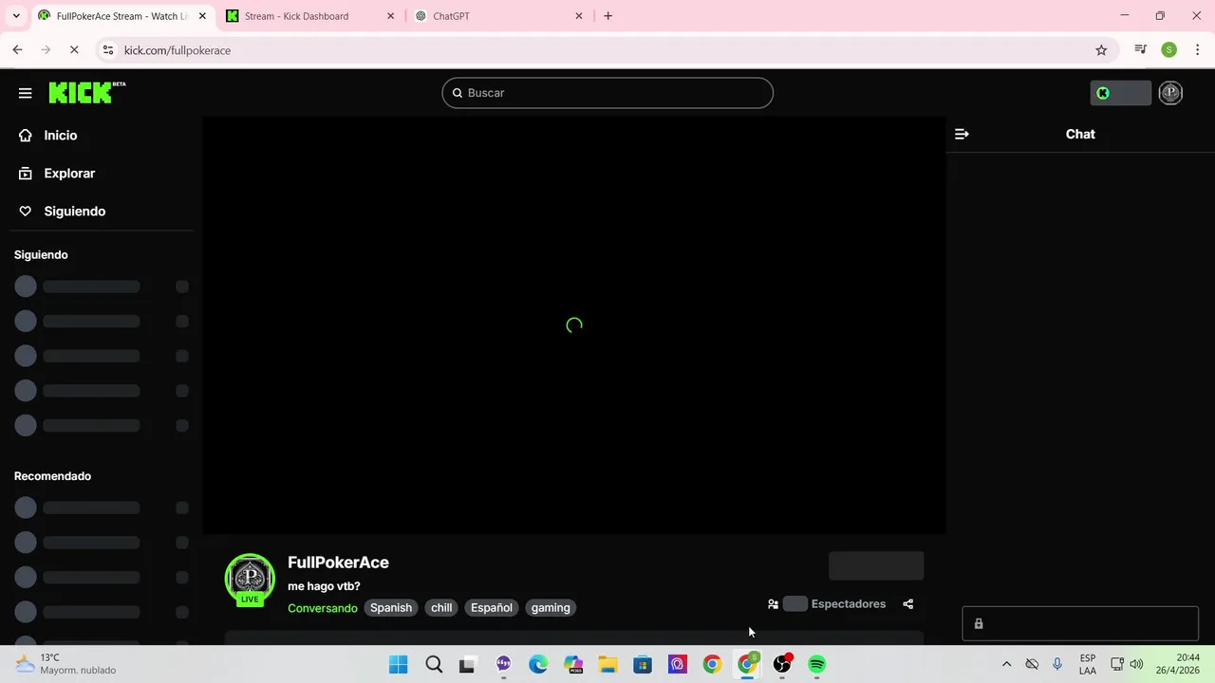Open the Kick hamburger sidebar menu

pos(26,93)
